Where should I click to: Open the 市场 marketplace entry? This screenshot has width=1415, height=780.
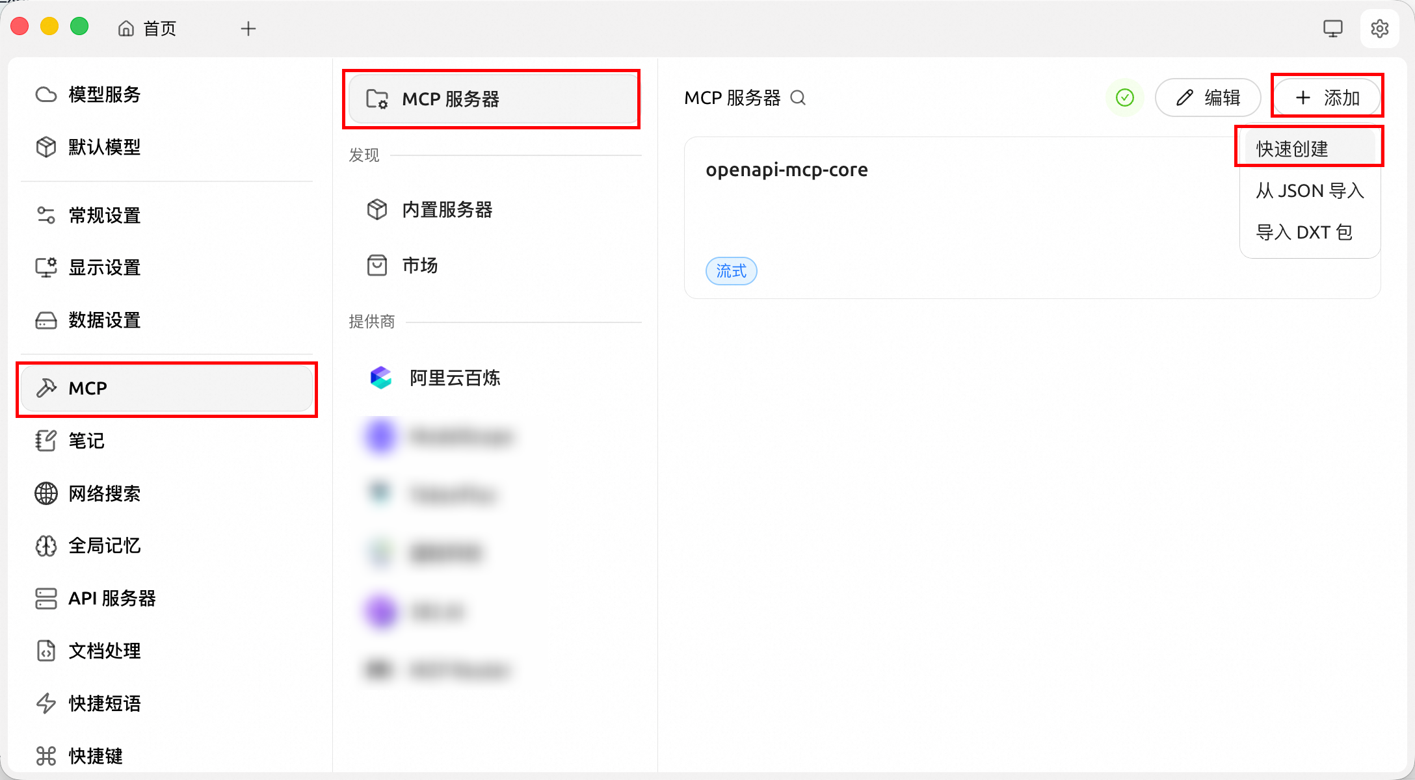tap(419, 266)
